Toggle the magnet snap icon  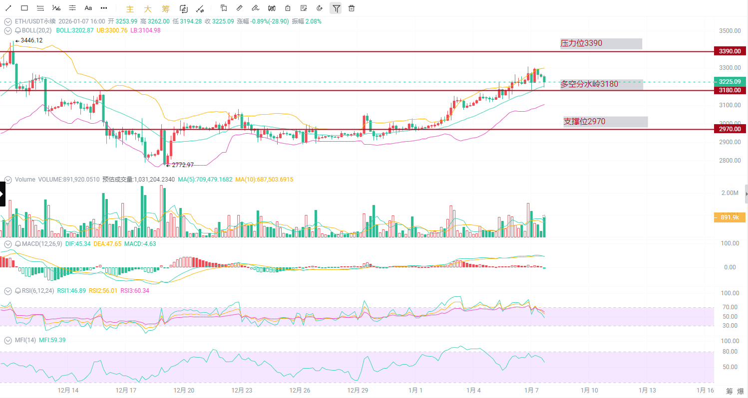coord(320,8)
